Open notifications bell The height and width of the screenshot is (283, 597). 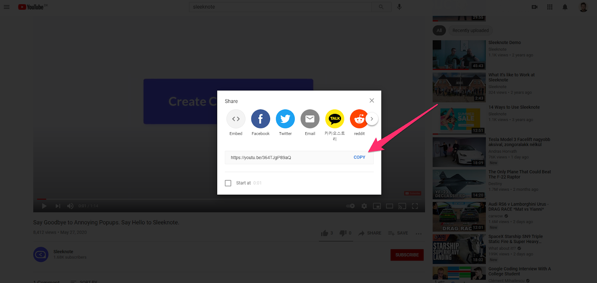coord(565,7)
